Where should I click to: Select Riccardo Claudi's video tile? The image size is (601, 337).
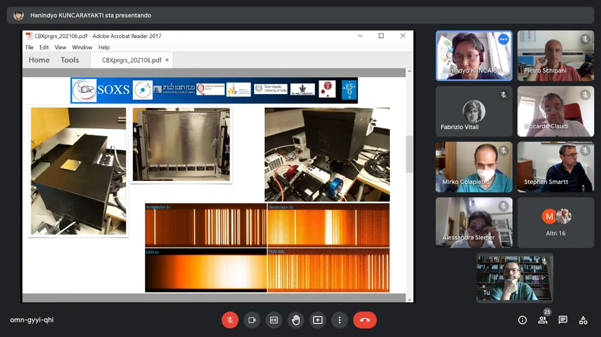[555, 111]
